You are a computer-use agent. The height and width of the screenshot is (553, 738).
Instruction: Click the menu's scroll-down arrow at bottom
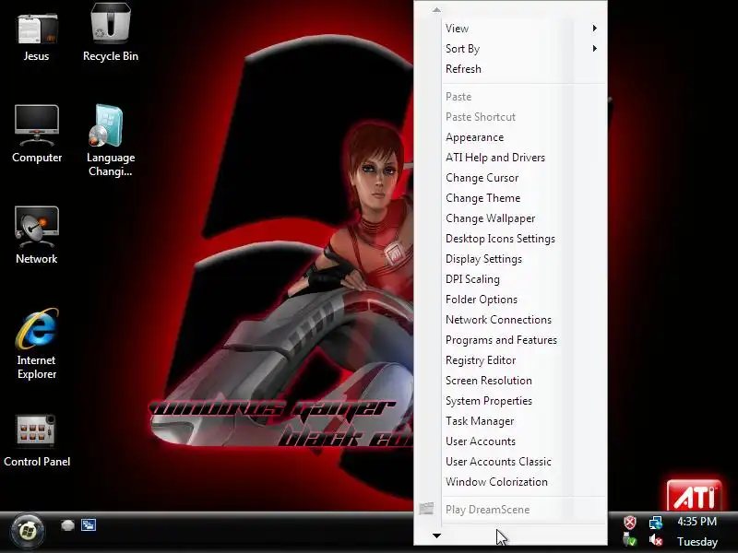436,535
